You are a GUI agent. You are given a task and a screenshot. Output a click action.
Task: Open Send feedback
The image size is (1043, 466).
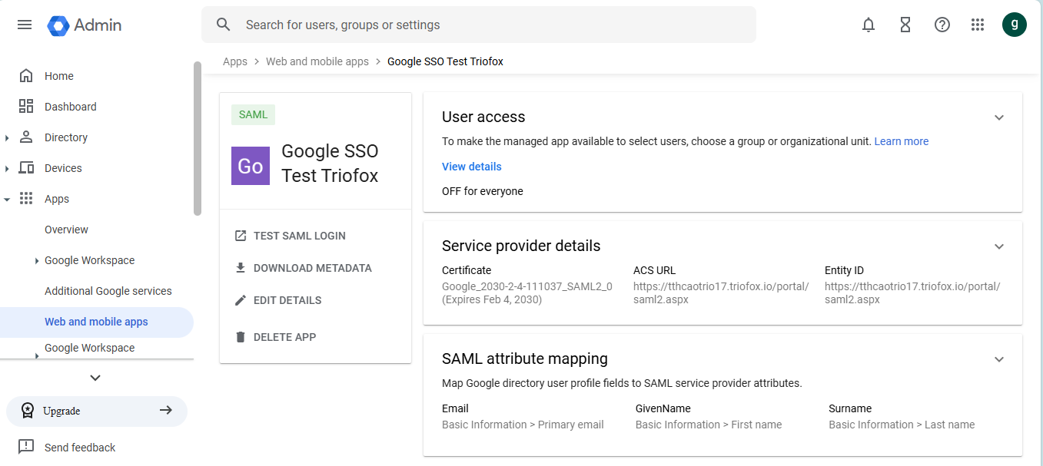coord(80,448)
